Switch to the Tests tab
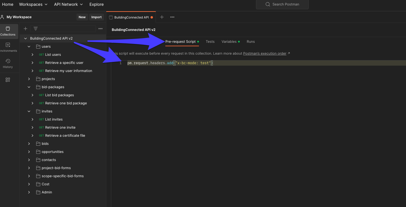 pos(210,41)
